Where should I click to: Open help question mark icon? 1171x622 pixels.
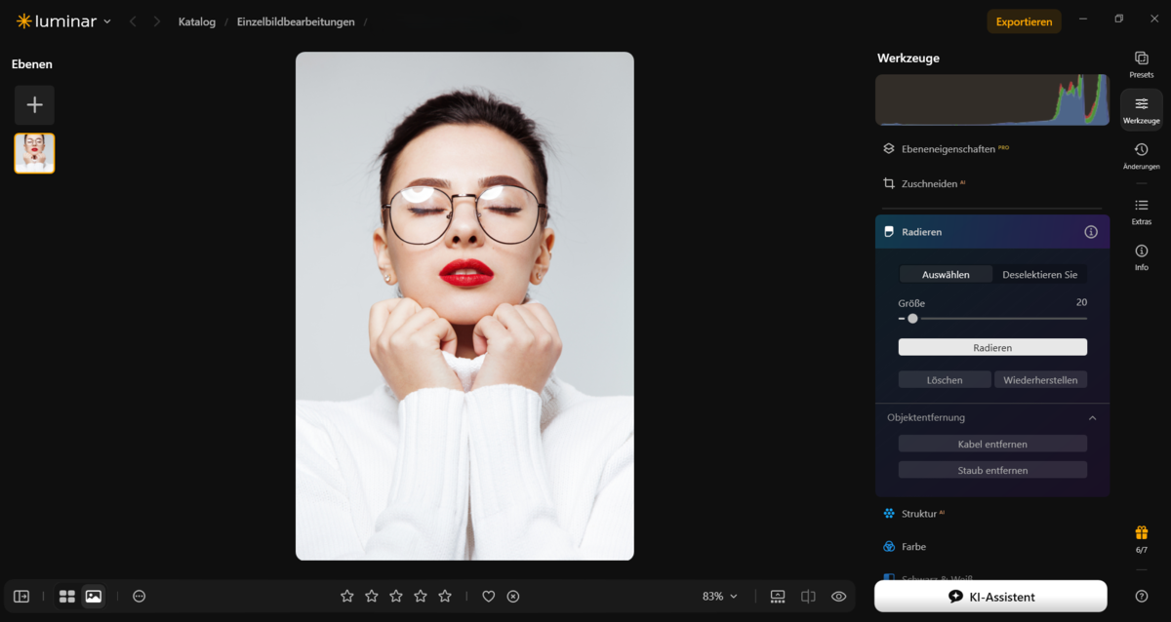coord(1142,596)
